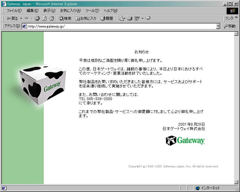The width and height of the screenshot is (240, 192).
Task: Close the Internet Explorer window
Action: 236,4
